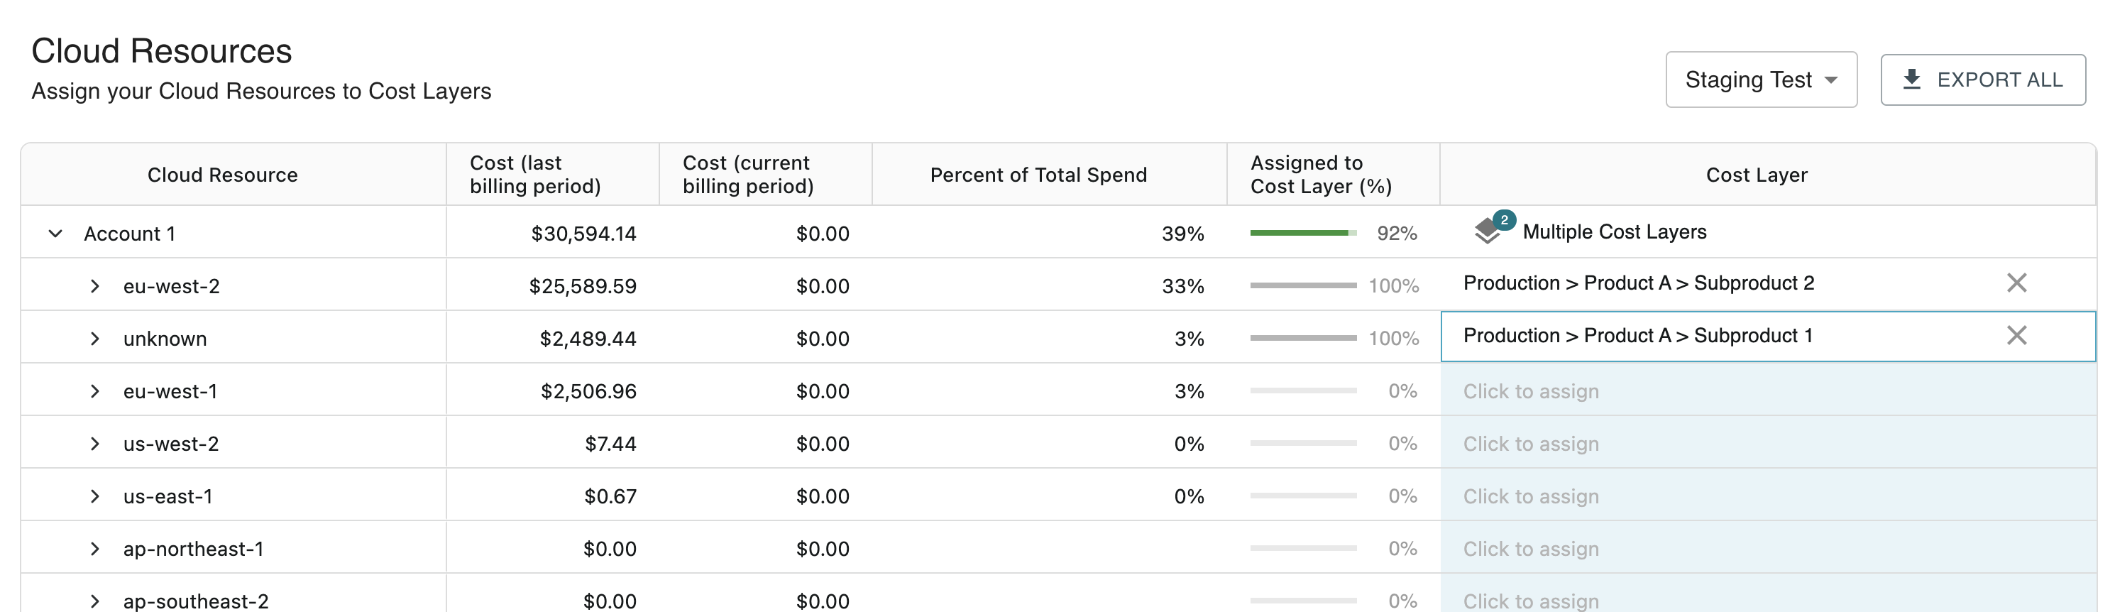Screen dimensions: 2115x612
Task: Remove Subproduct 2 cost layer assignment
Action: pyautogui.click(x=2016, y=283)
